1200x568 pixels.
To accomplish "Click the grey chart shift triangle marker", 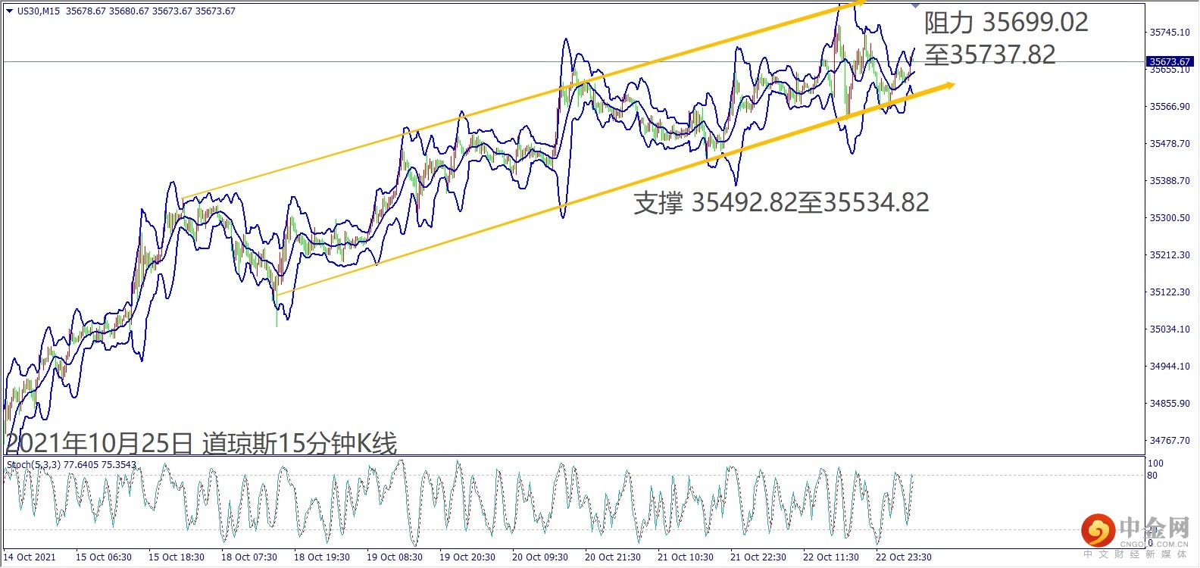I will pos(915,5).
